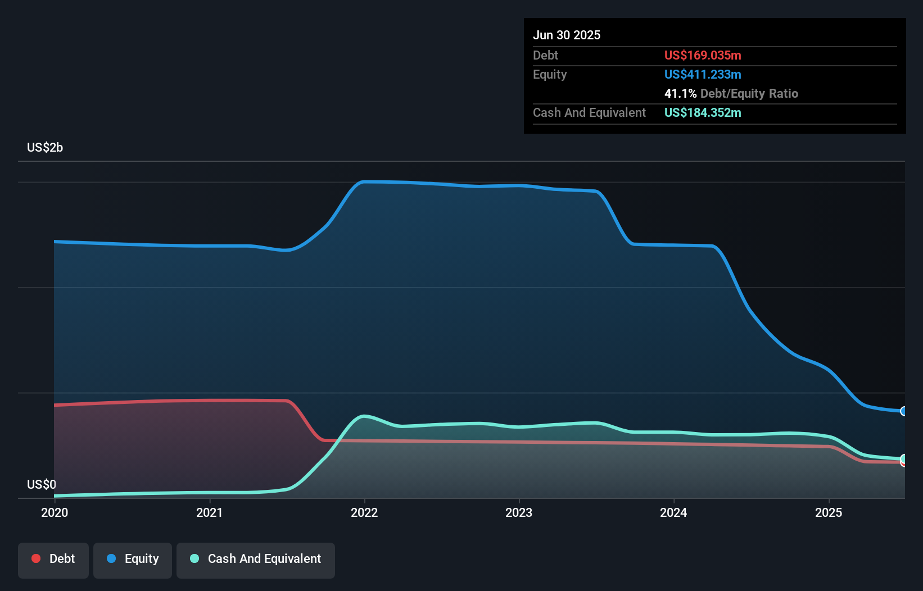Click the US$2b y-axis label

pyautogui.click(x=45, y=147)
